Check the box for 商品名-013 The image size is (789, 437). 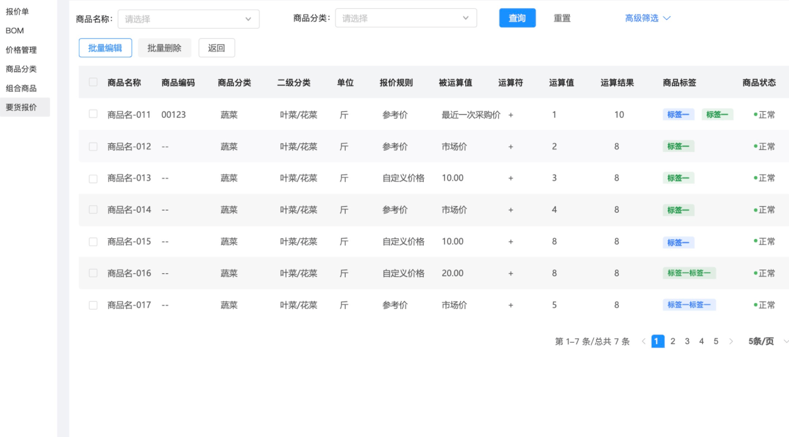click(93, 178)
